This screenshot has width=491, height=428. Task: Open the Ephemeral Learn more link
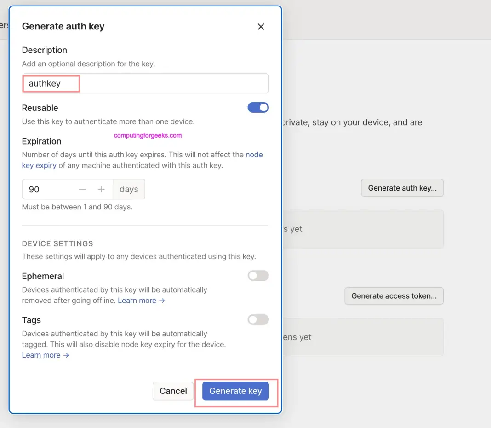(138, 300)
